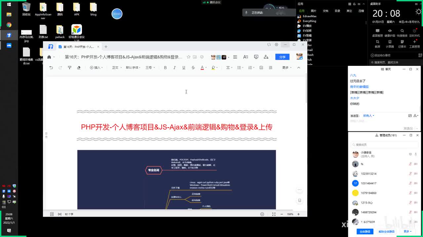Image resolution: width=423 pixels, height=237 pixels.
Task: Open the text alignment dropdown
Action: [x=229, y=67]
